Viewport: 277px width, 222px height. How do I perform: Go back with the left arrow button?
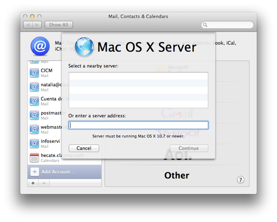tap(28, 25)
